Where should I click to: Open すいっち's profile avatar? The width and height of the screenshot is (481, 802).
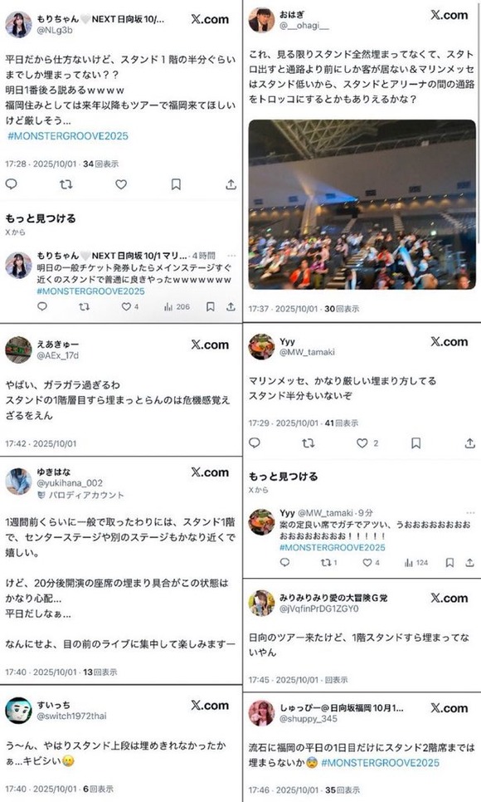point(18,710)
